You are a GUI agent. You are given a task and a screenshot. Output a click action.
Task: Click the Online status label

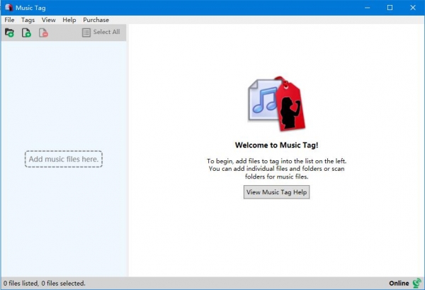coord(399,283)
